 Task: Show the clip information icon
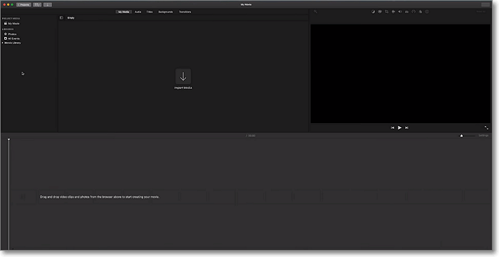[427, 12]
